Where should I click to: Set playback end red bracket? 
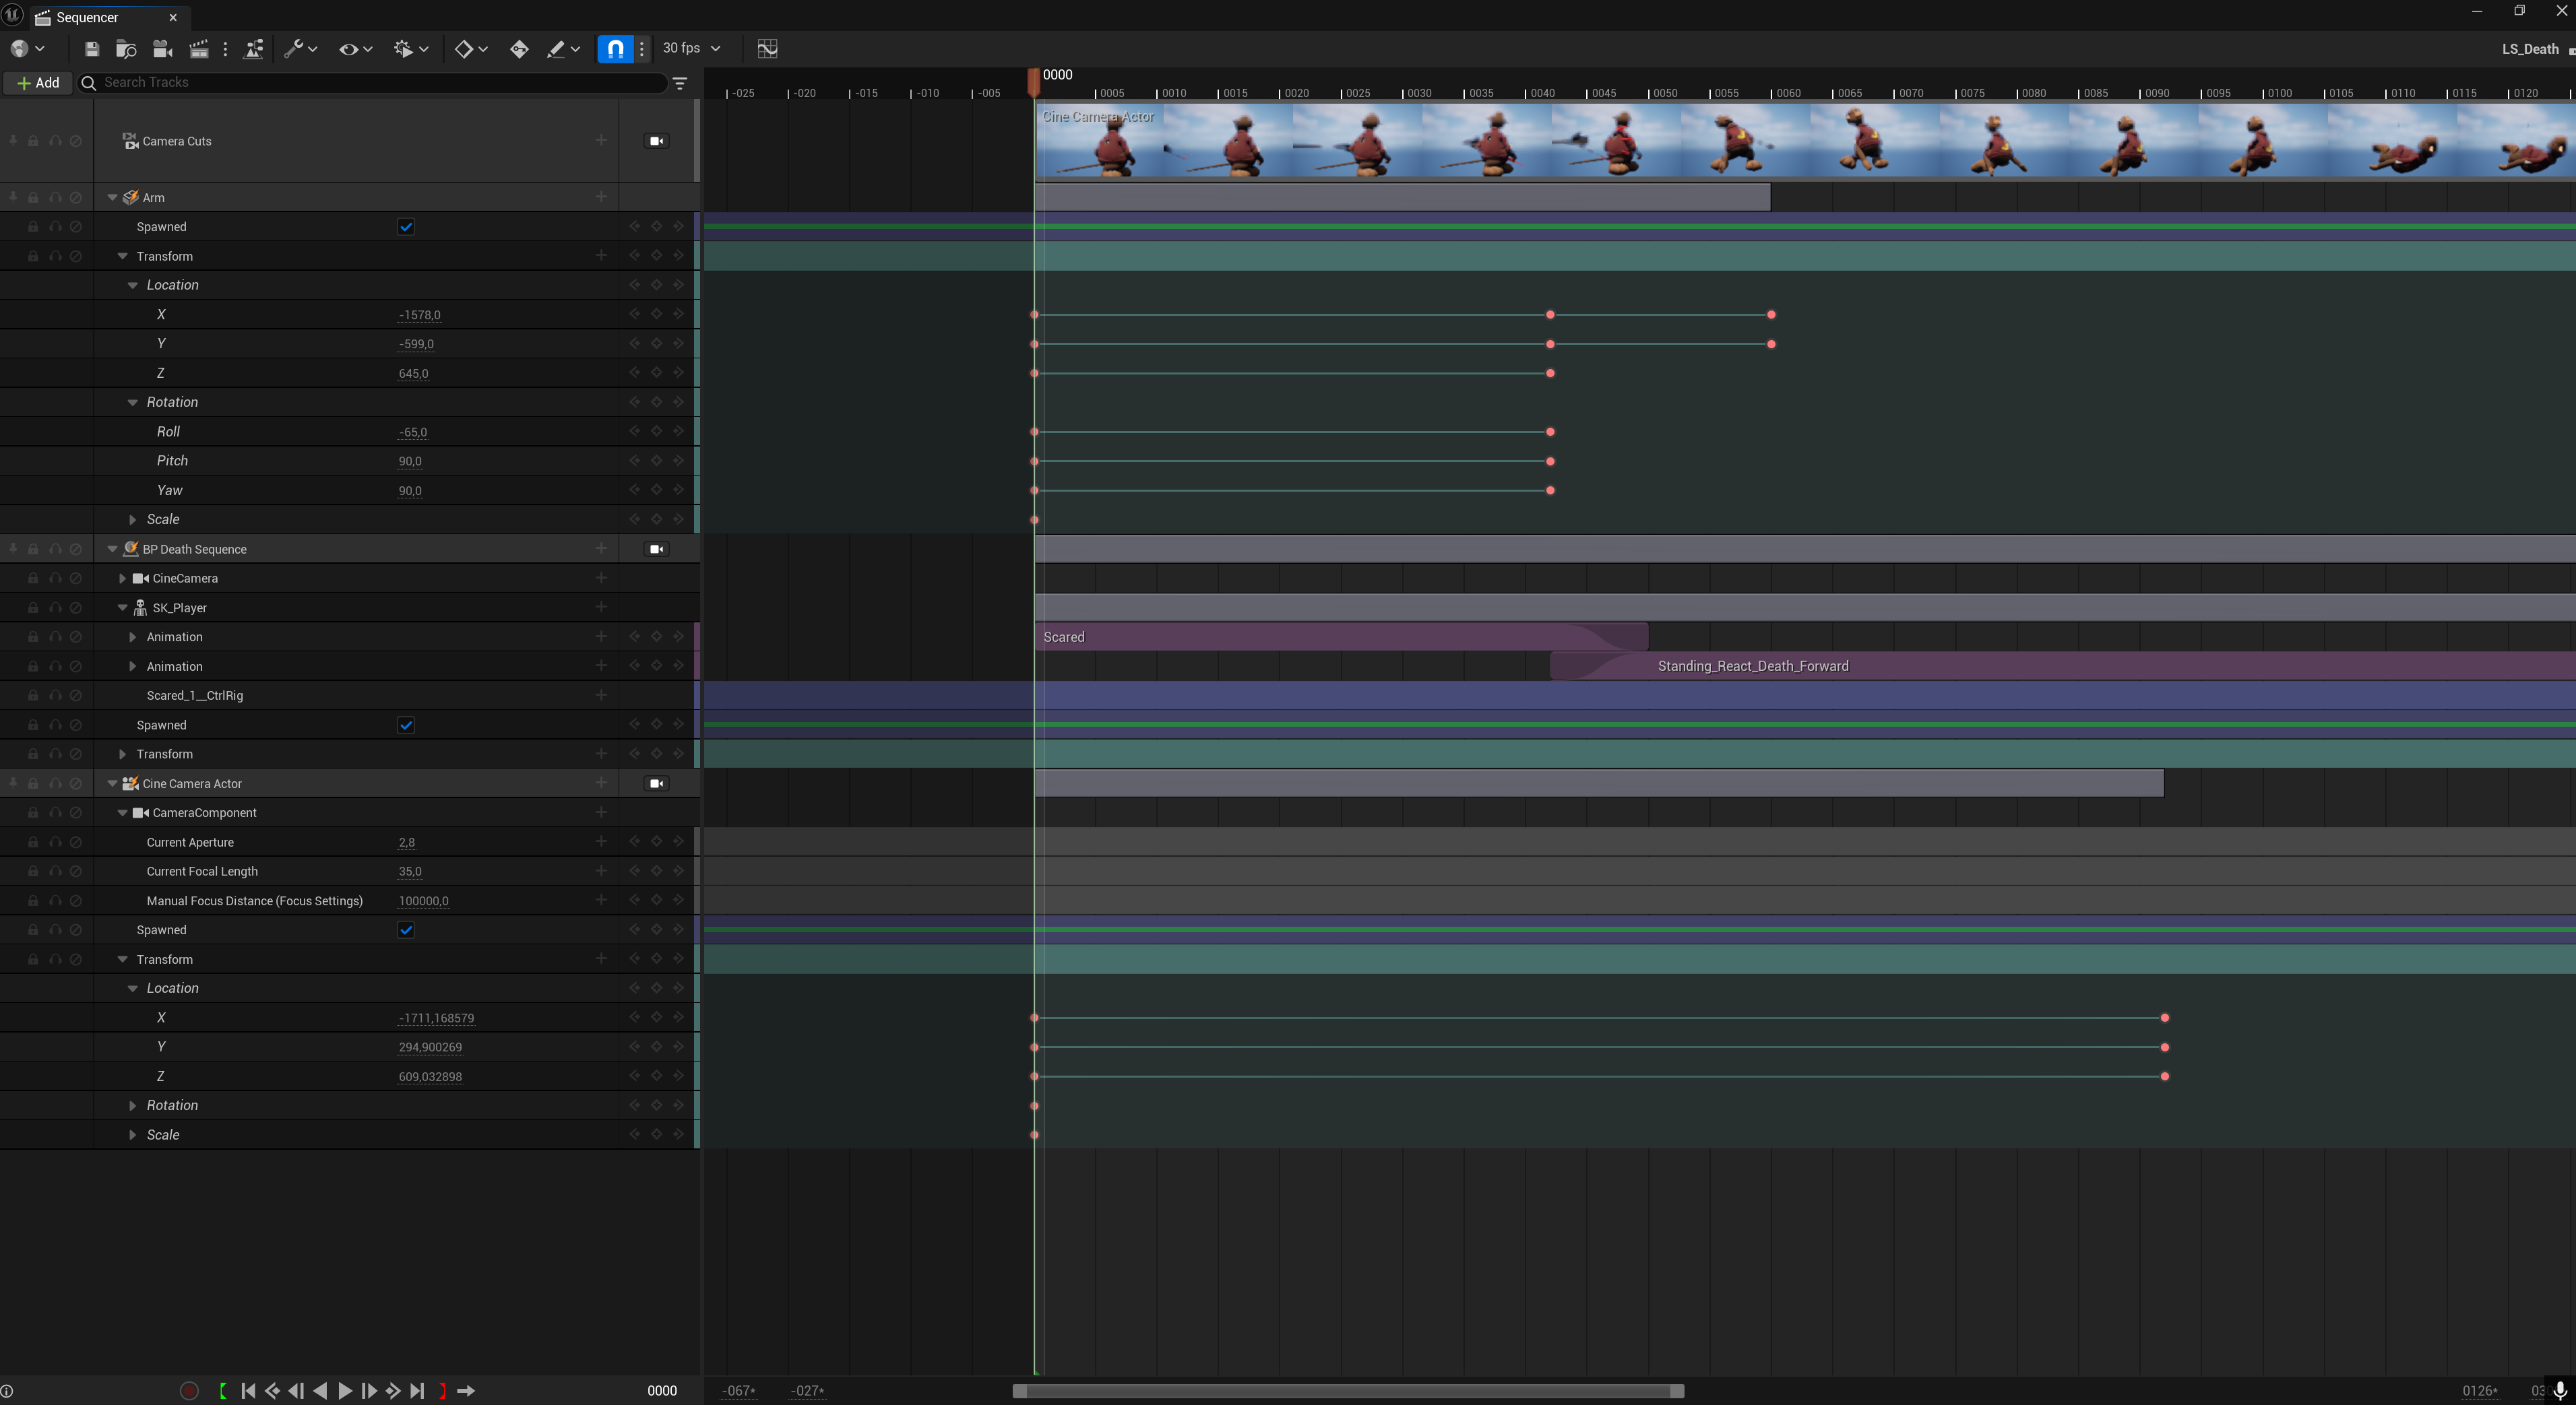point(442,1390)
